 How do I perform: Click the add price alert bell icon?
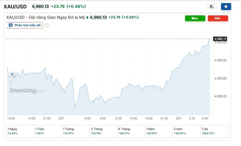(x=212, y=6)
